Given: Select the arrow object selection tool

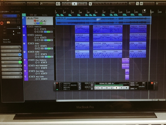Looking at the screenshot, I should [90, 4].
